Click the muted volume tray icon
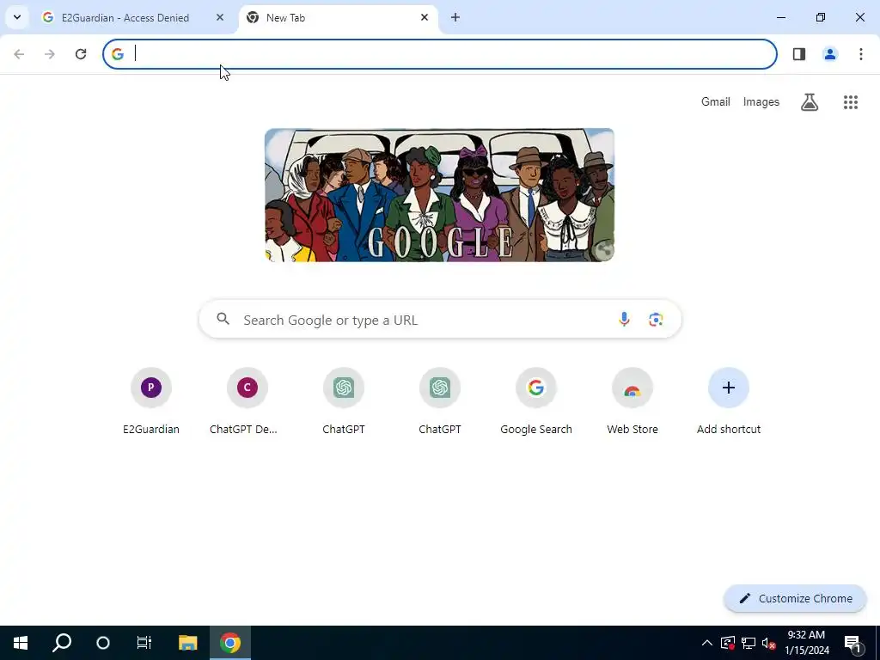 [769, 643]
